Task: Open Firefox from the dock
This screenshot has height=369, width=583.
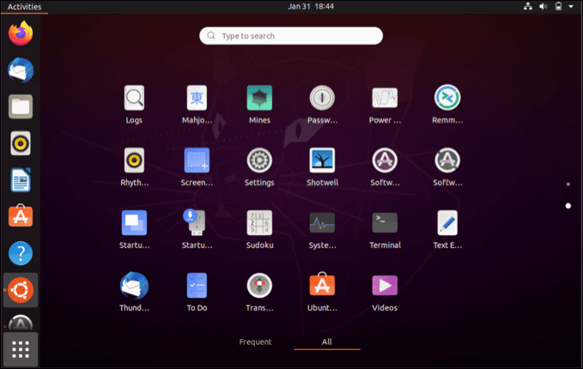Action: click(x=21, y=33)
